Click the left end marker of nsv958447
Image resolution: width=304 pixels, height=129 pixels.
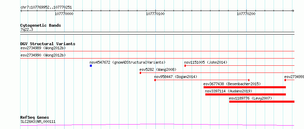pyautogui.click(x=155, y=80)
